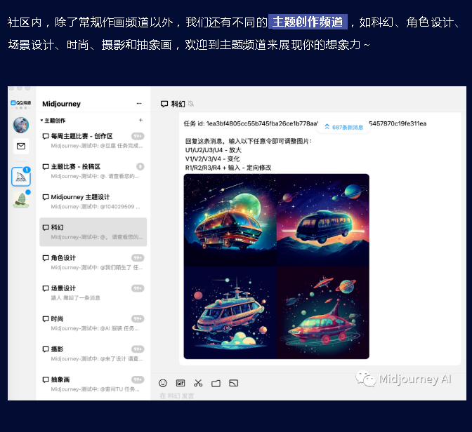Add a channel with the plus icon

tap(140, 120)
